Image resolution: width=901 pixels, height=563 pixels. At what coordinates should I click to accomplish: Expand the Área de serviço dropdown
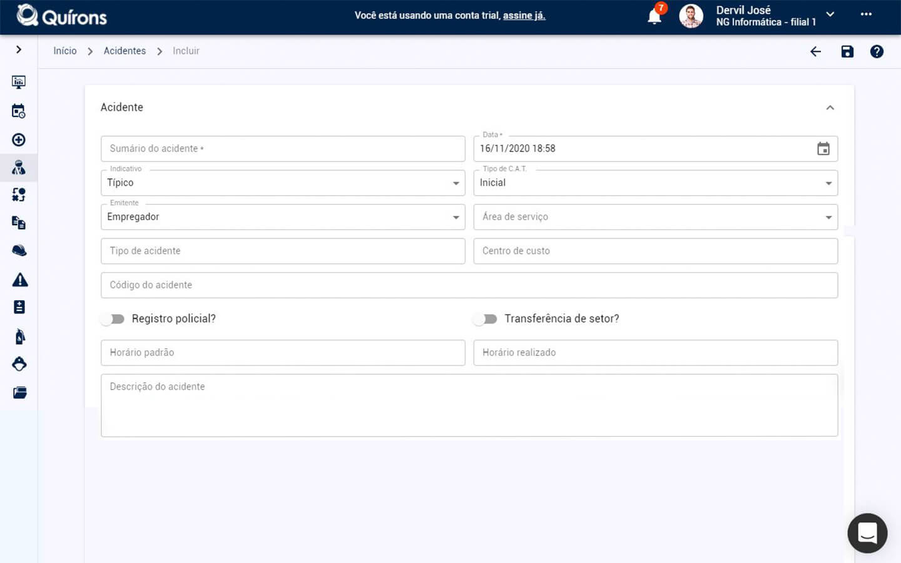(655, 217)
